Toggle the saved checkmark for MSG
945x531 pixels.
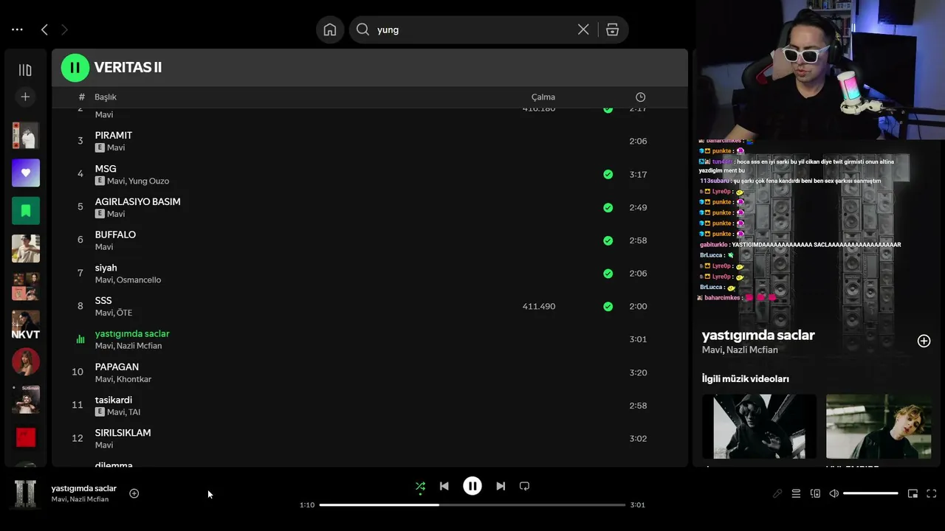click(608, 175)
